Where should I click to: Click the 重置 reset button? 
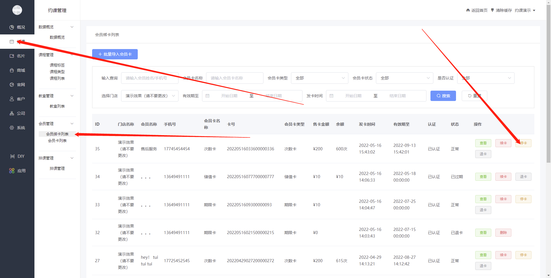474,96
